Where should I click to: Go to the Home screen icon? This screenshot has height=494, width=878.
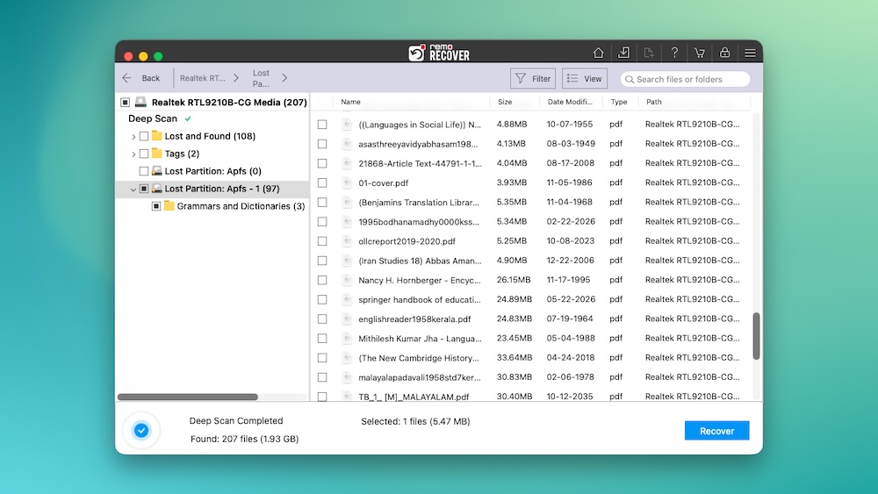598,53
